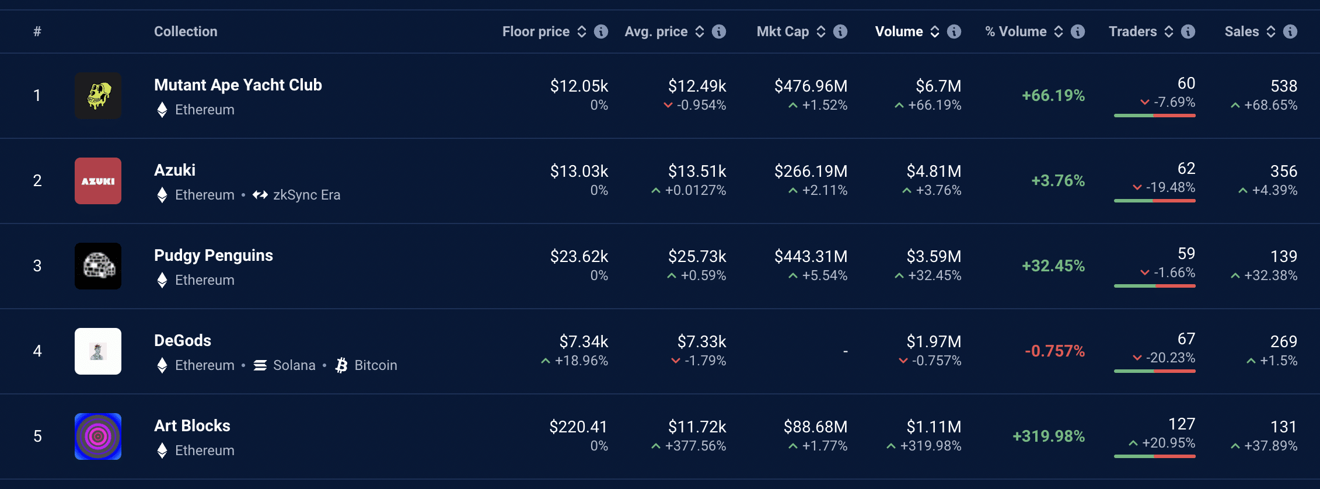Click the +3.76% value in % Volume column
Viewport: 1320px width, 489px height.
click(x=1058, y=181)
